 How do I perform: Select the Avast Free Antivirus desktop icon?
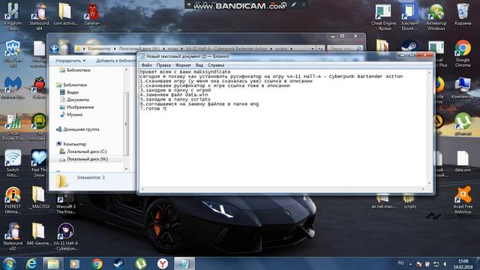click(x=463, y=200)
